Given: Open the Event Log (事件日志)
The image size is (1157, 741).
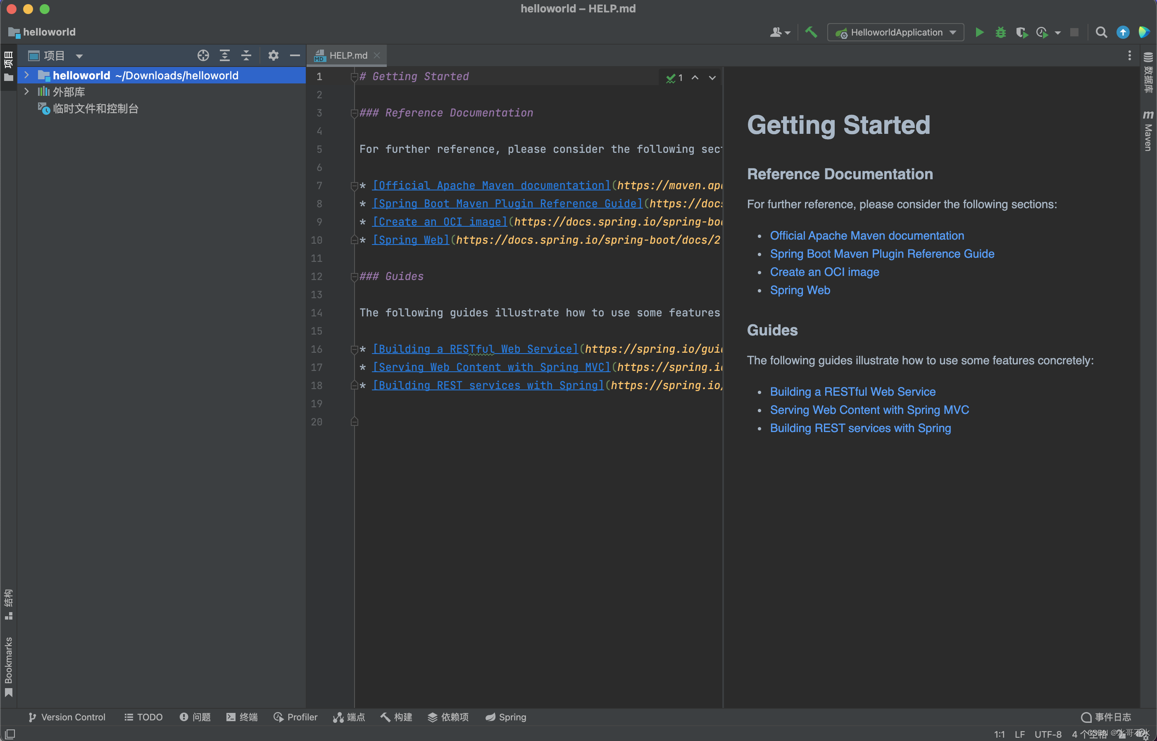Looking at the screenshot, I should (x=1106, y=717).
